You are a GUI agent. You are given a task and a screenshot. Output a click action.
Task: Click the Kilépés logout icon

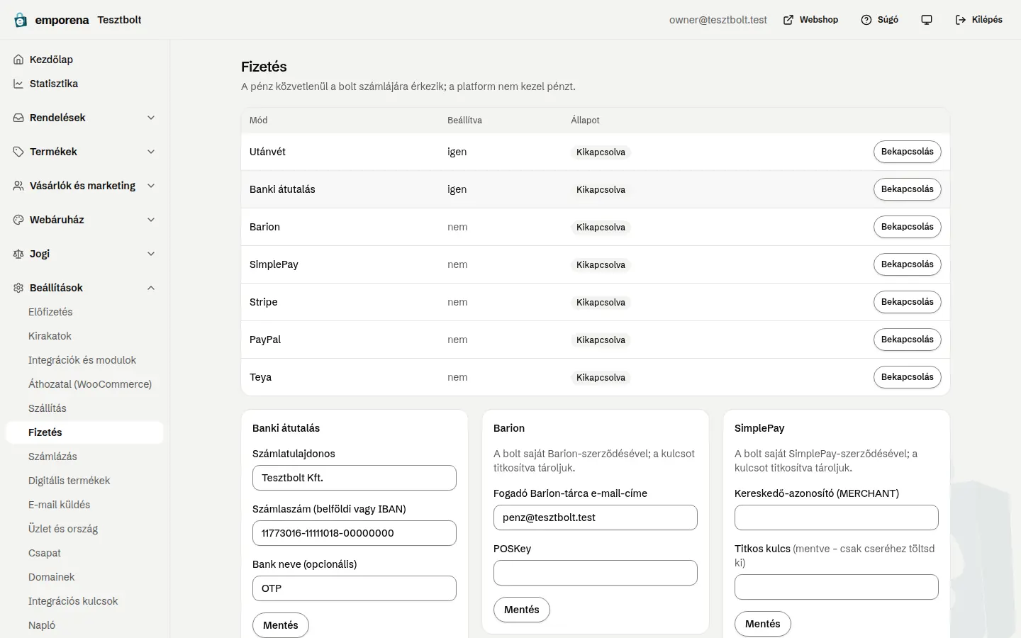(x=961, y=20)
